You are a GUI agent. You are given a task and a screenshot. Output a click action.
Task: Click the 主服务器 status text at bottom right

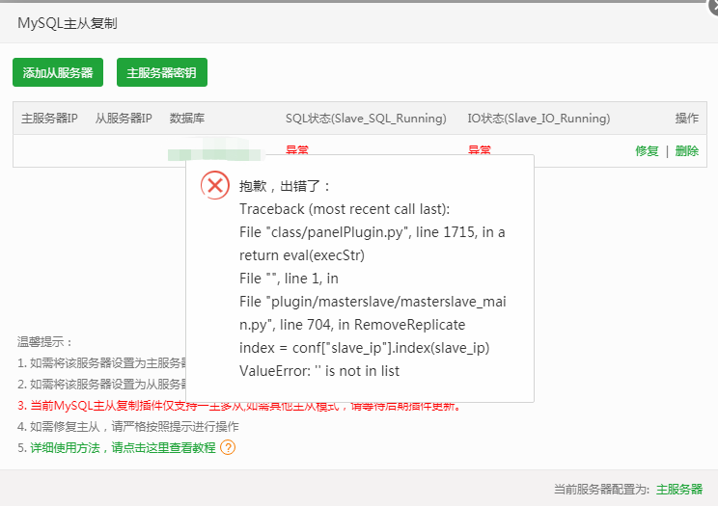[679, 489]
